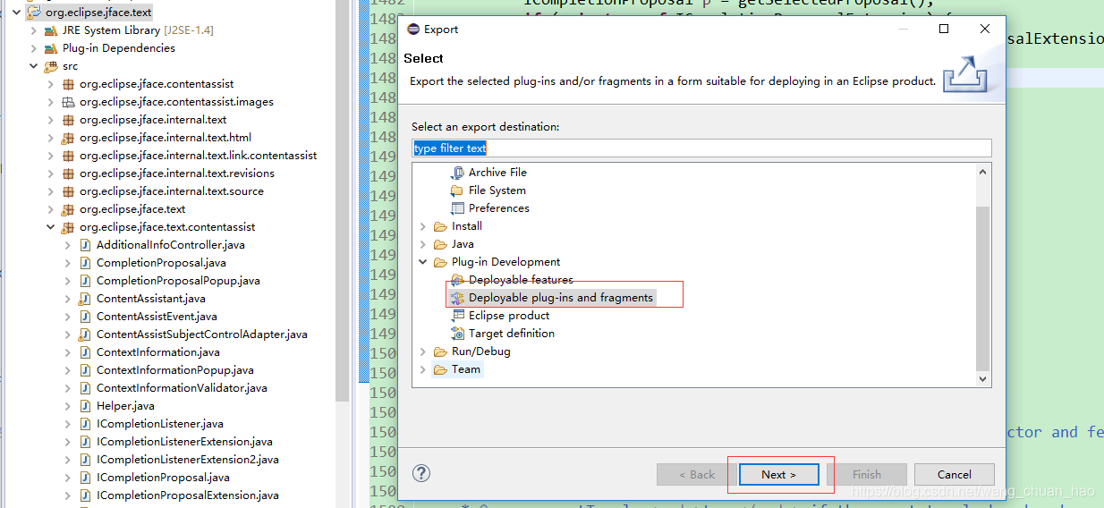Viewport: 1104px width, 508px height.
Task: Click the File System export icon
Action: click(x=457, y=190)
